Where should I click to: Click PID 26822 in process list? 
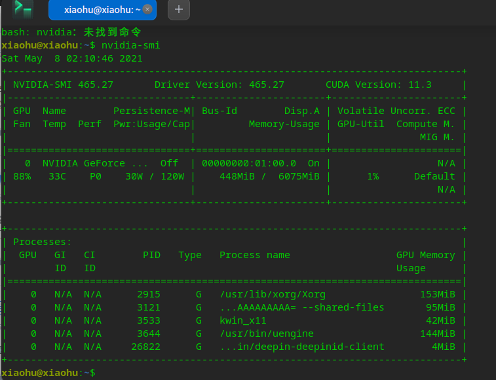pos(145,347)
